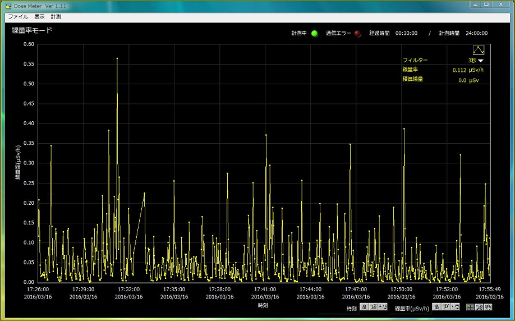The width and height of the screenshot is (515, 321).
Task: Select the crosshair cursor tool
Action: click(x=470, y=307)
